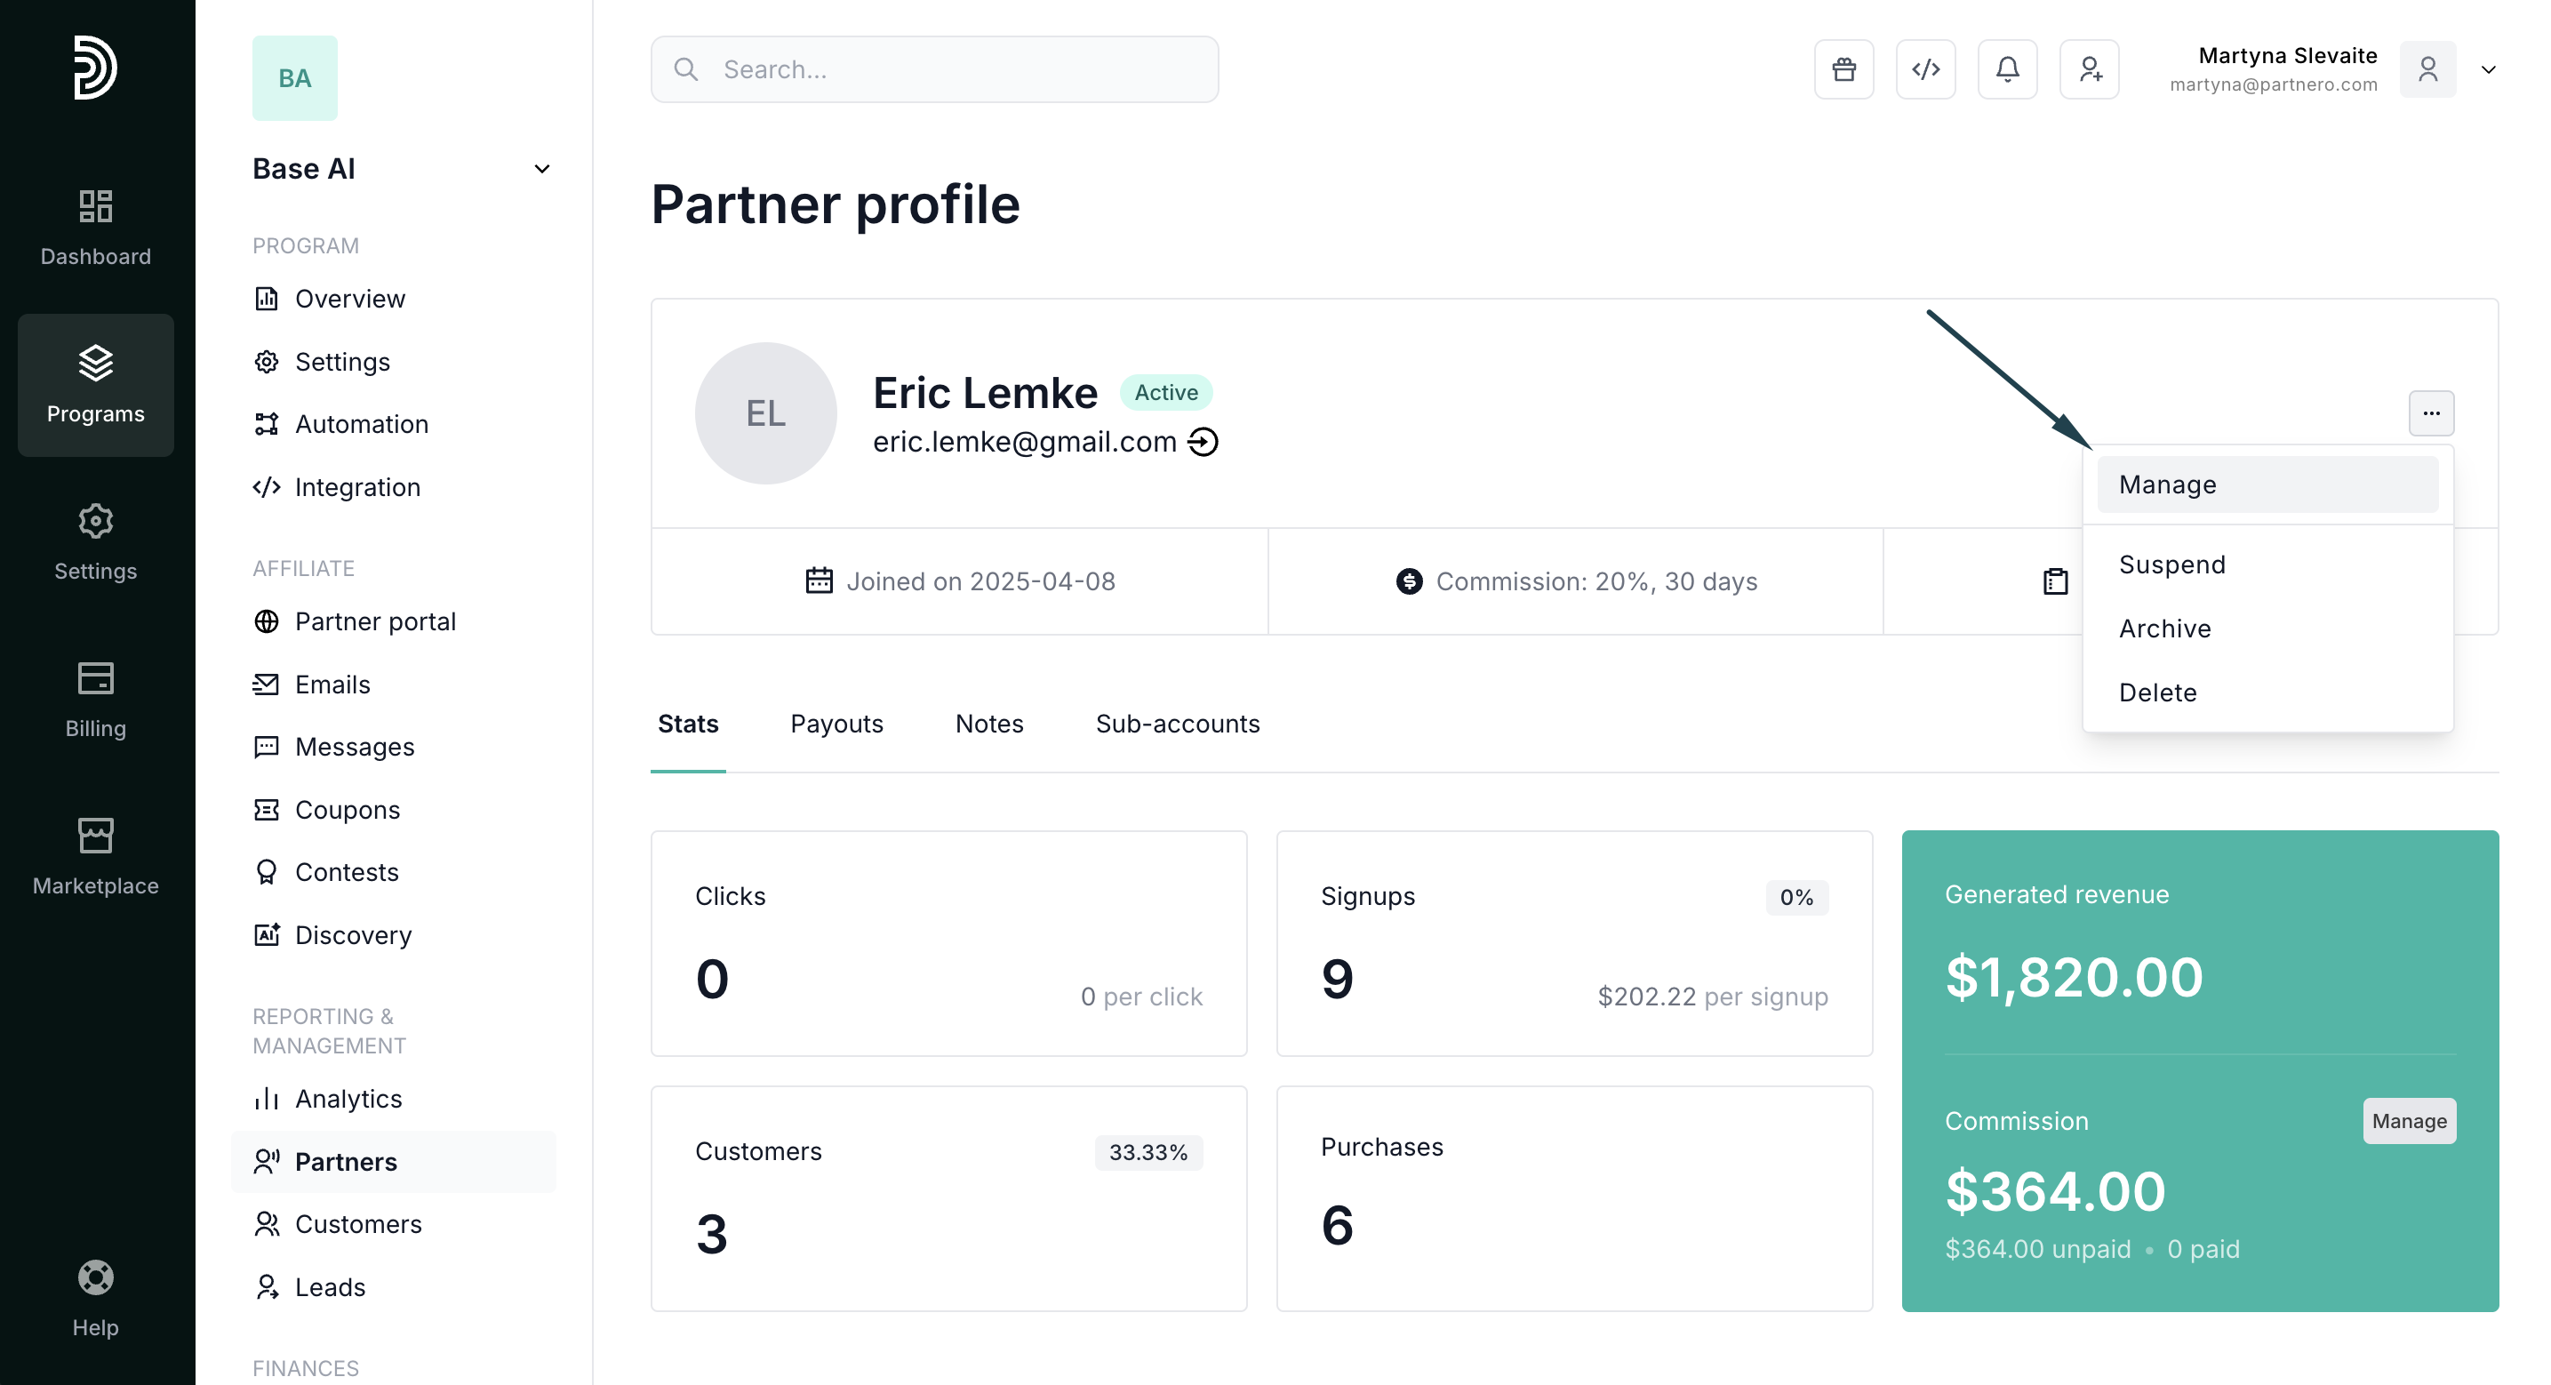2551x1385 pixels.
Task: Click the gift icon in top bar
Action: click(x=1843, y=69)
